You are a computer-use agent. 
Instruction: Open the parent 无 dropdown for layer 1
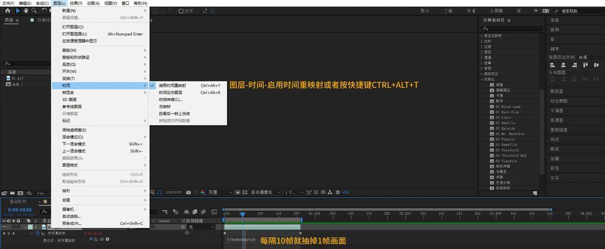coord(201,227)
